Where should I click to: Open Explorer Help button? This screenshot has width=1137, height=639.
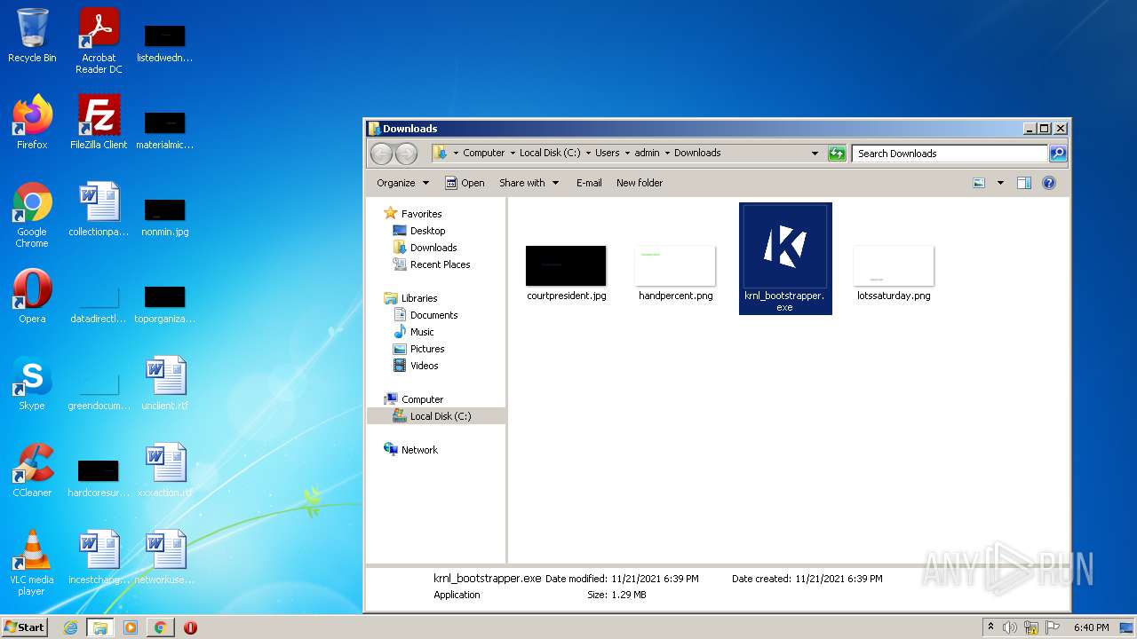pos(1048,183)
